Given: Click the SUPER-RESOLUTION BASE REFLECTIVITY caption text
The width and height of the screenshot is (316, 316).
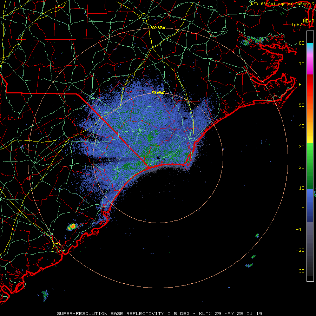Looking at the screenshot, I should coord(111,314).
